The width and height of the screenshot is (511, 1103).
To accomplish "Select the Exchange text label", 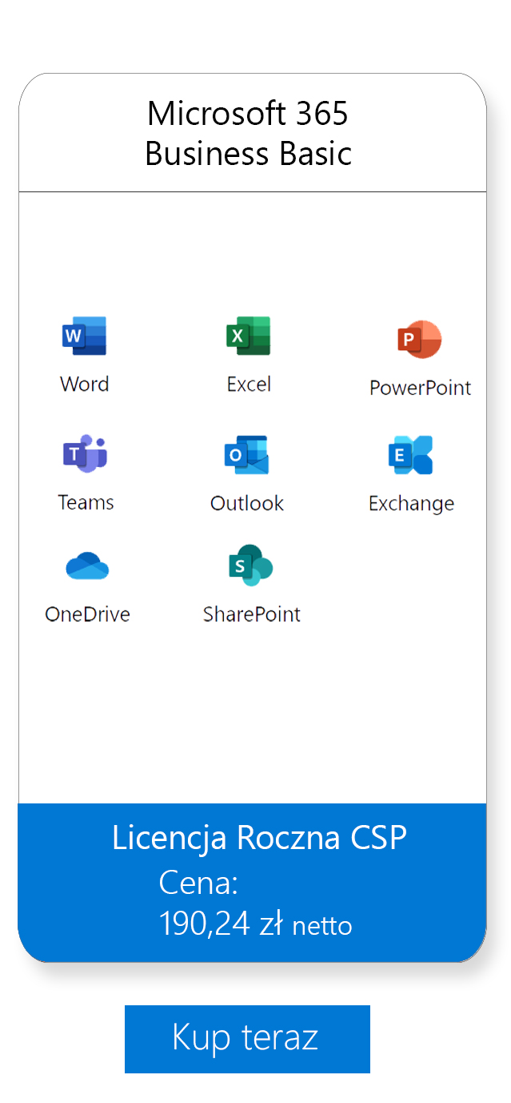I will pos(411,504).
